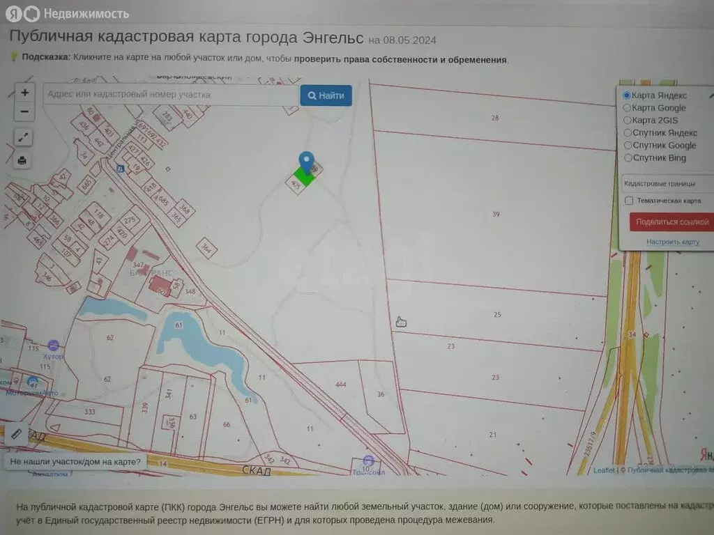Image resolution: width=714 pixels, height=535 pixels.
Task: Enable the Тематическая карта checkbox
Action: (628, 201)
